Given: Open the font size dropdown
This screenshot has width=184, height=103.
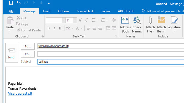Looking at the screenshot, I should pos(75,20).
